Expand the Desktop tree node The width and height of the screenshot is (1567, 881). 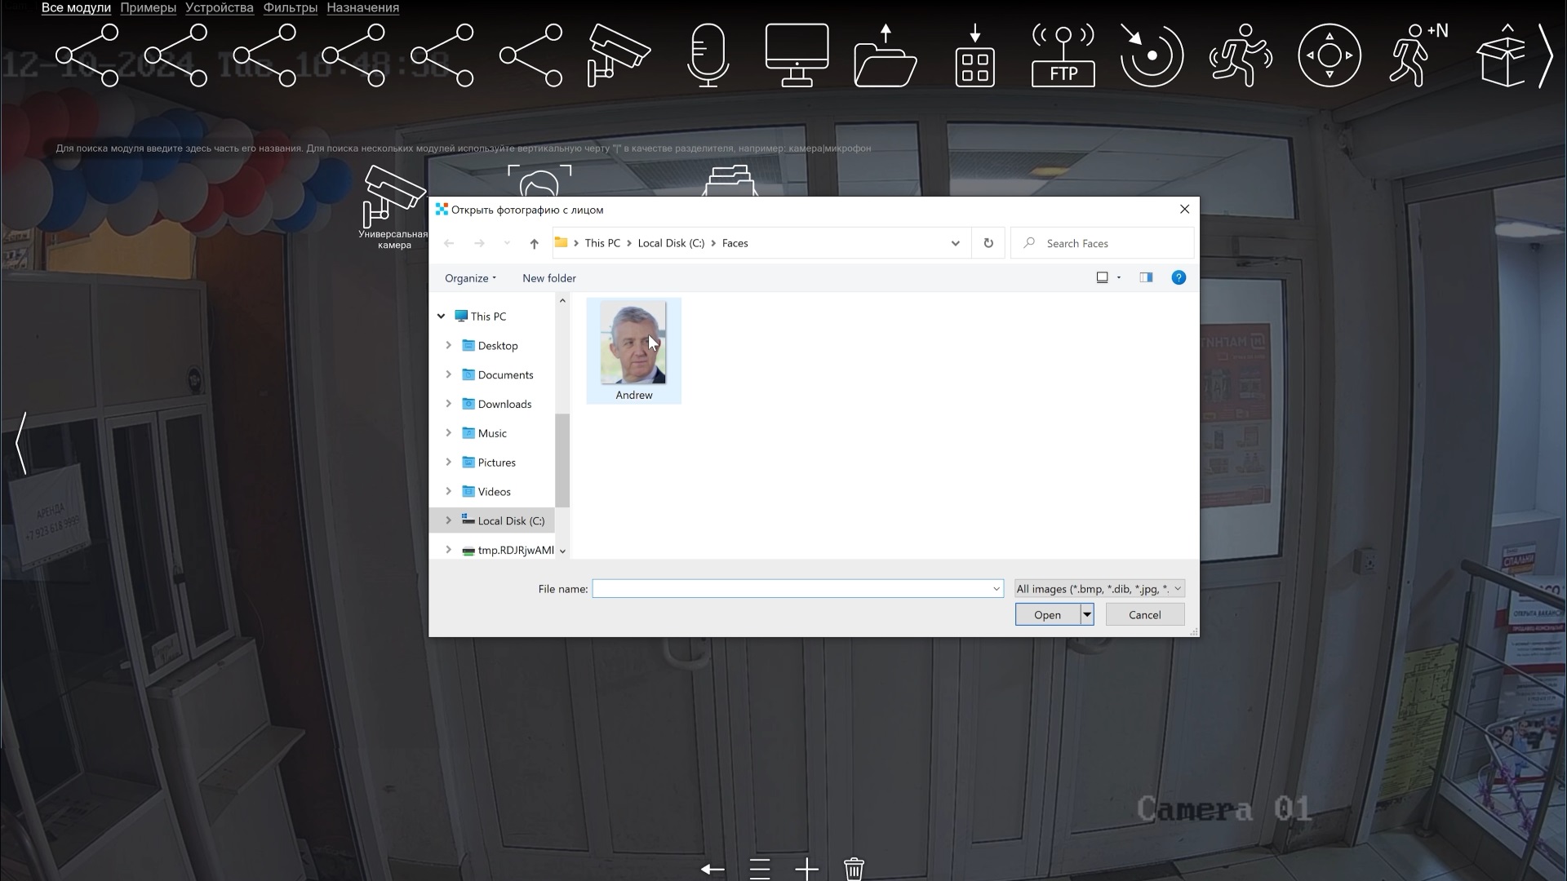pos(448,346)
